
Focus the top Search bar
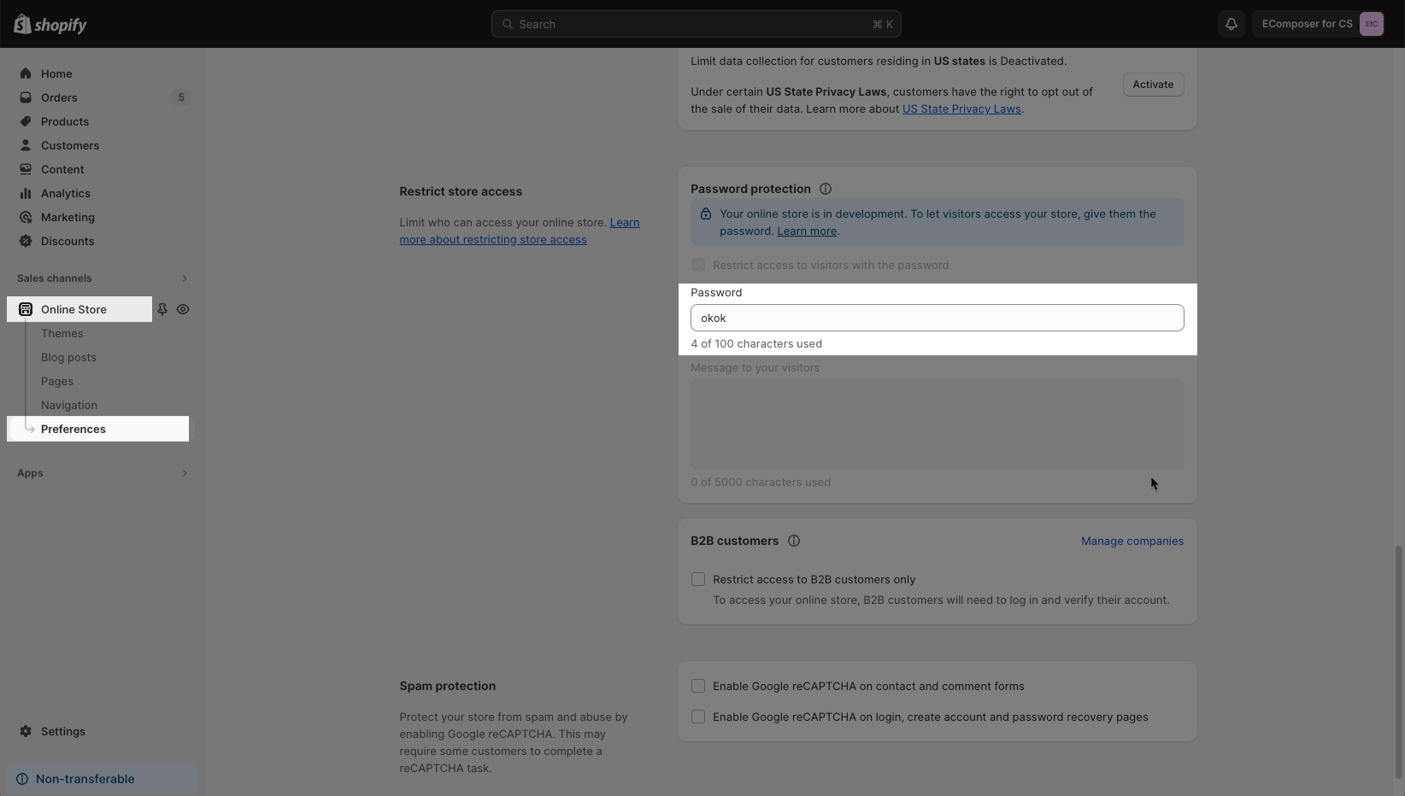tap(696, 24)
